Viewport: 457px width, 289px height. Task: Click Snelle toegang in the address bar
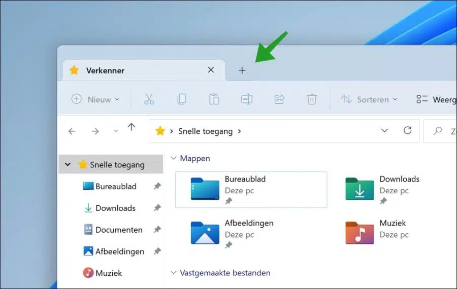tap(206, 131)
